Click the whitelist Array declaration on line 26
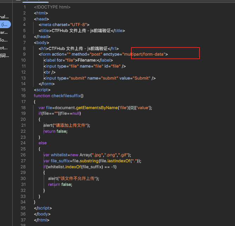Viewport: 235px width, 226px height. pos(87,155)
